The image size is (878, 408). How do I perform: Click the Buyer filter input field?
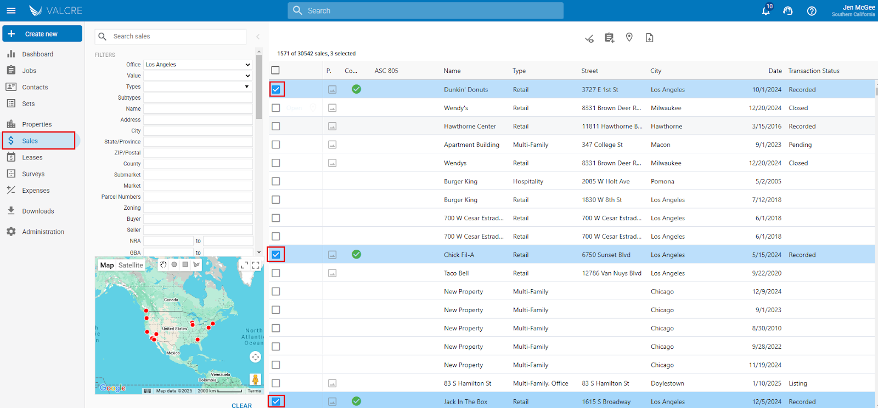198,219
